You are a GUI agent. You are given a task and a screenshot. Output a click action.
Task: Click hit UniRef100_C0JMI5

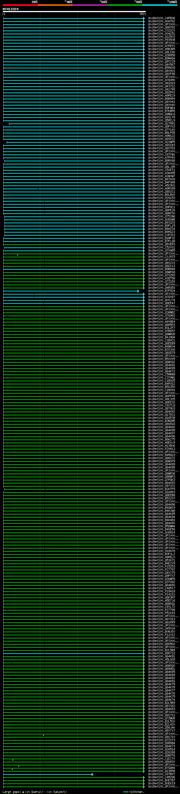161,256
